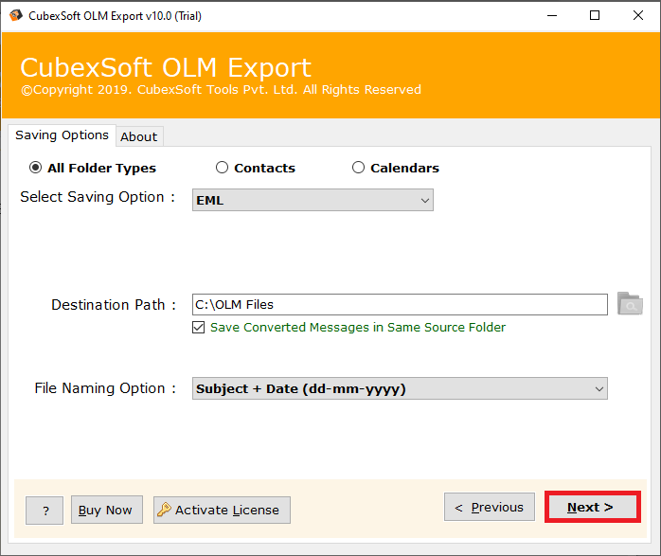Switch to the About tab
The width and height of the screenshot is (661, 556).
pyautogui.click(x=139, y=136)
